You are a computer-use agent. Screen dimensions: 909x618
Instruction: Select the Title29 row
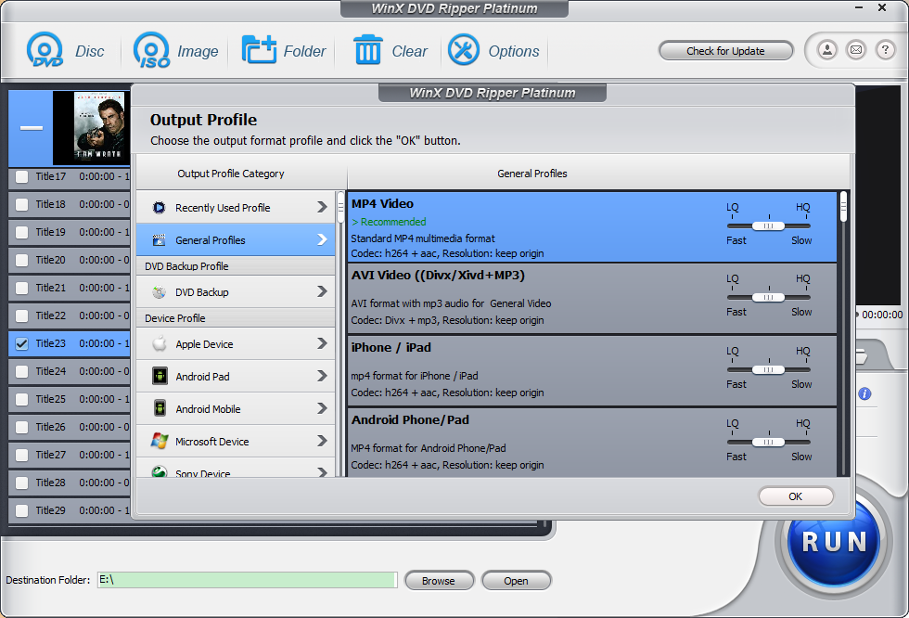click(x=70, y=510)
